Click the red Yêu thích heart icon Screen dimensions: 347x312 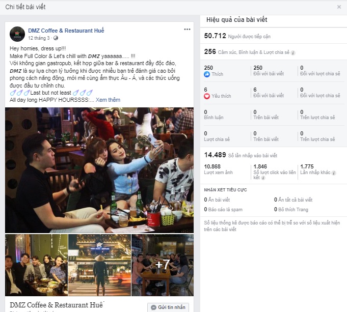[x=207, y=96]
